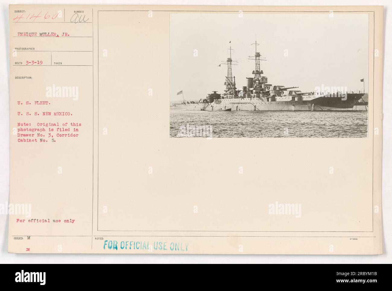
Task: Click the 'TAKEN' field label
Action: (x=58, y=64)
